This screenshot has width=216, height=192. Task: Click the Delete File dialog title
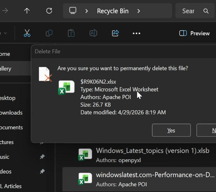click(x=48, y=52)
